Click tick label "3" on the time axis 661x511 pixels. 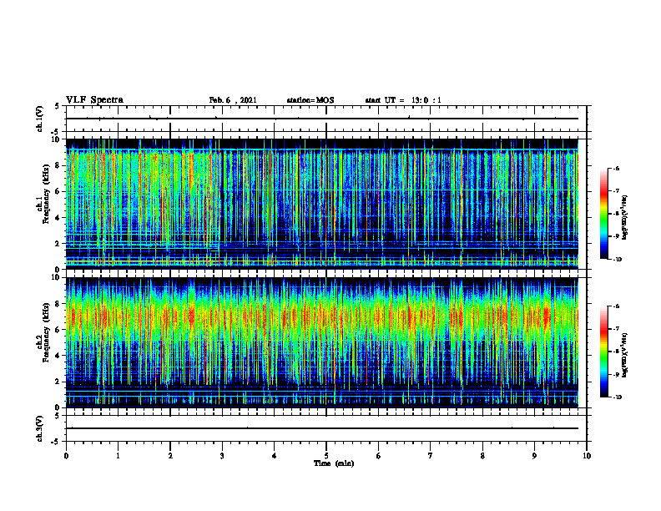[x=222, y=456]
